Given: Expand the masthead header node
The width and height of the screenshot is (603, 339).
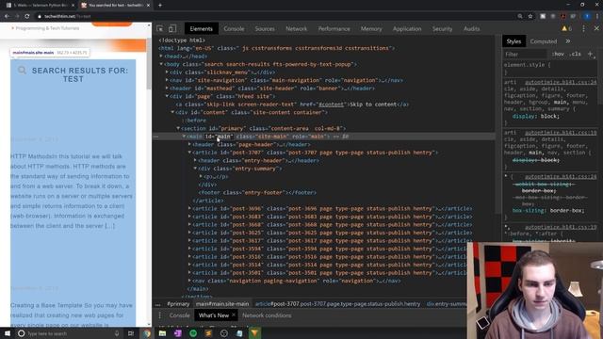Looking at the screenshot, I should click(167, 89).
